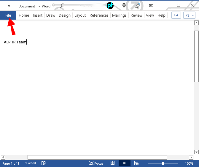This screenshot has width=199, height=167.
Task: Open the Comments speech bubble
Action: point(176,15)
